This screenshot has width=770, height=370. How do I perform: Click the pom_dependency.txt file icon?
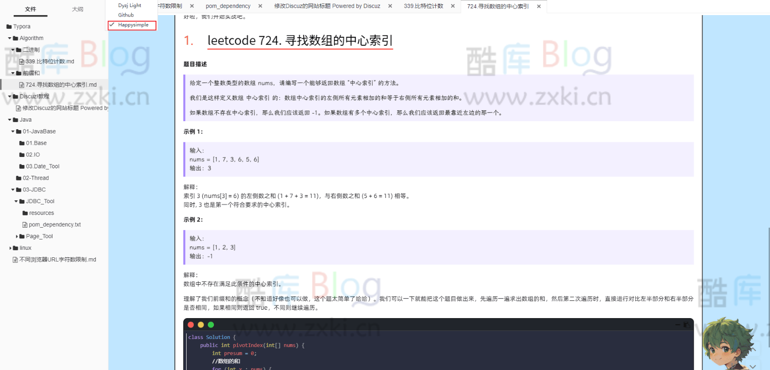coord(25,225)
